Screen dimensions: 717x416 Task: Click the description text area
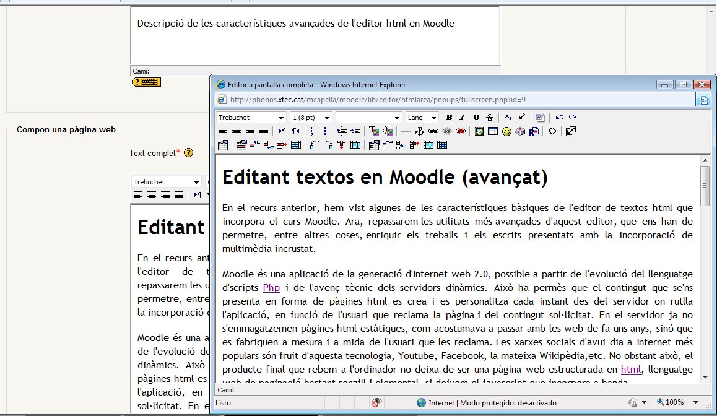315,35
